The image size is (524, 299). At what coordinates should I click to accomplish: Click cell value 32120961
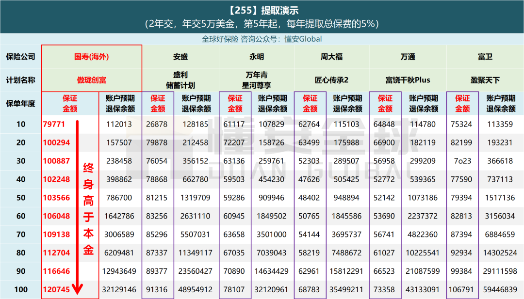tap(271, 290)
